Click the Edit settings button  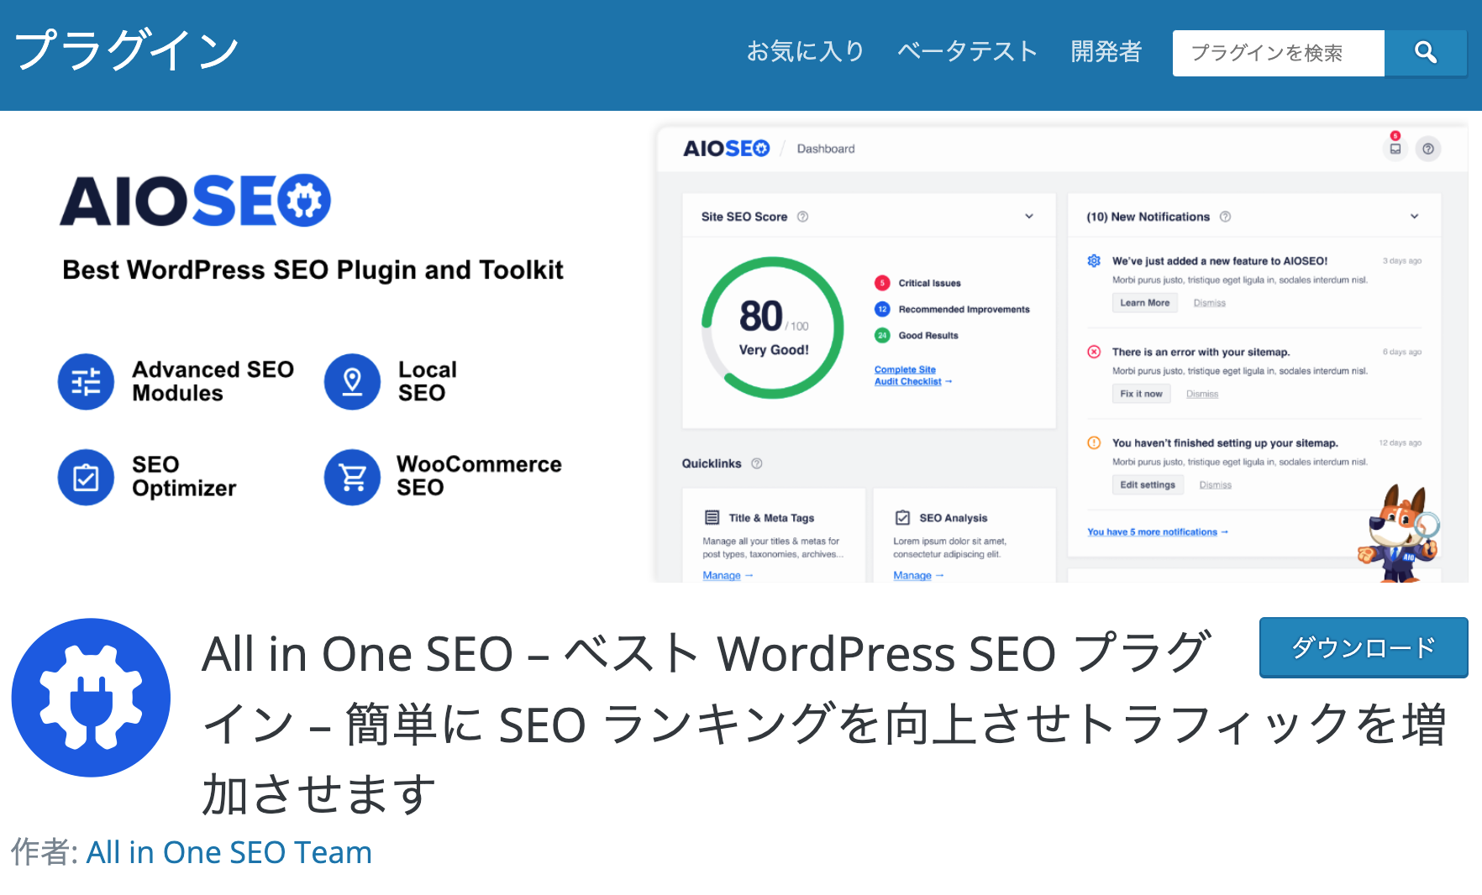pos(1148,484)
